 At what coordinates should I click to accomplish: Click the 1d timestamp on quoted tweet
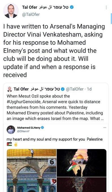click(89, 89)
